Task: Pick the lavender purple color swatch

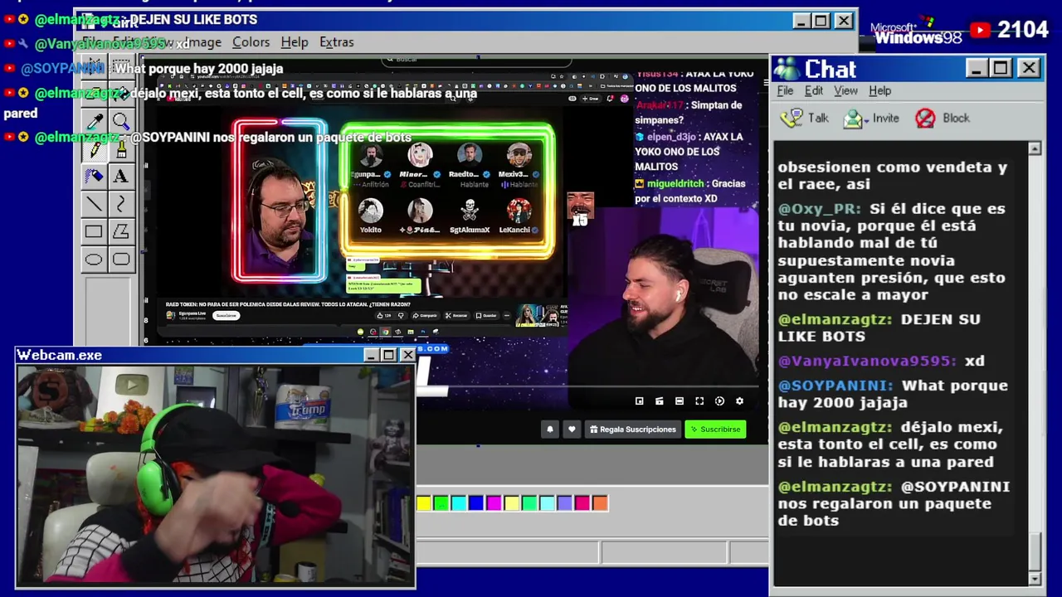Action: tap(564, 502)
